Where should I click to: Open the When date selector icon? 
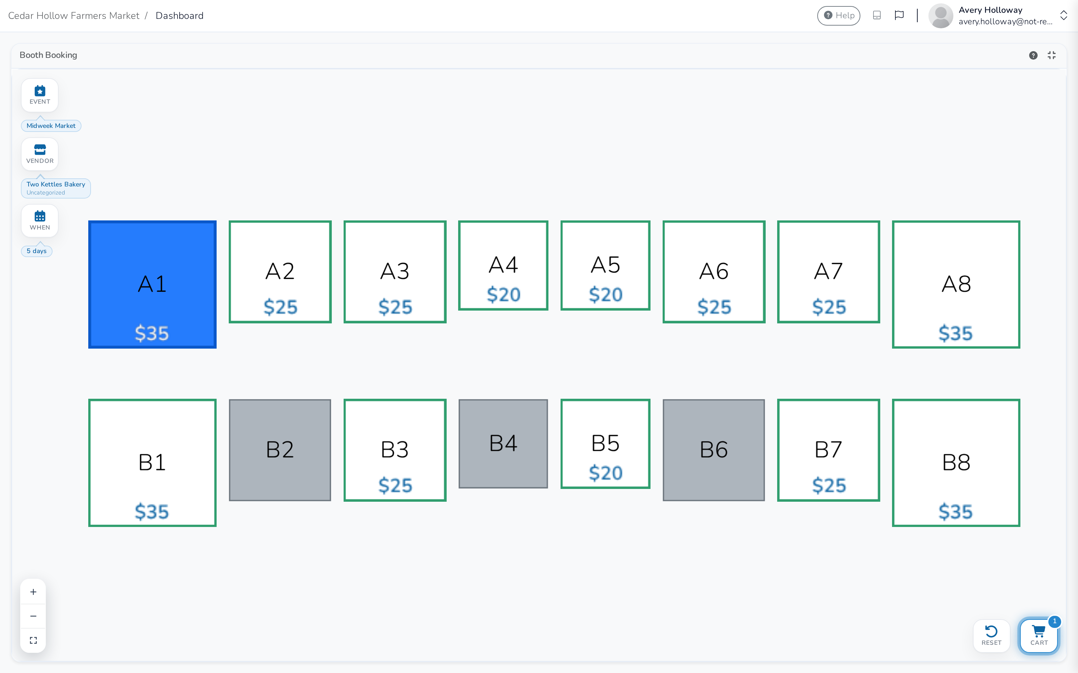coord(40,221)
